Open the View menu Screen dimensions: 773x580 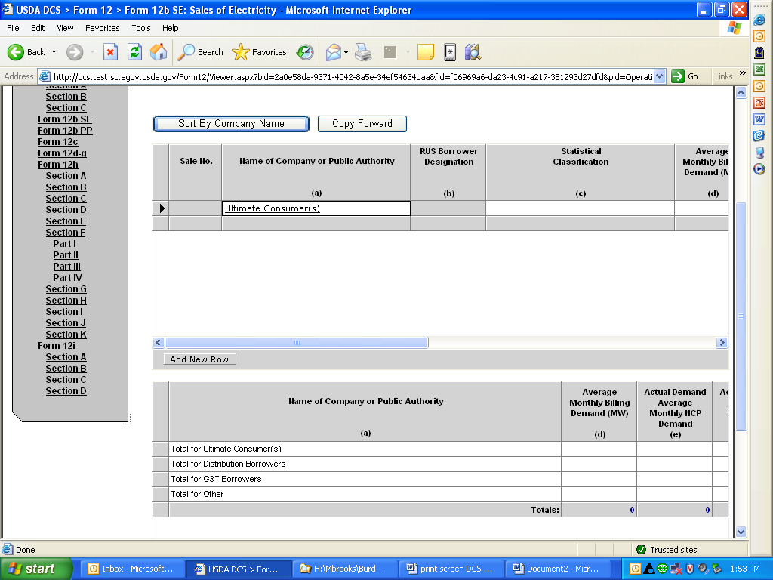pos(65,28)
